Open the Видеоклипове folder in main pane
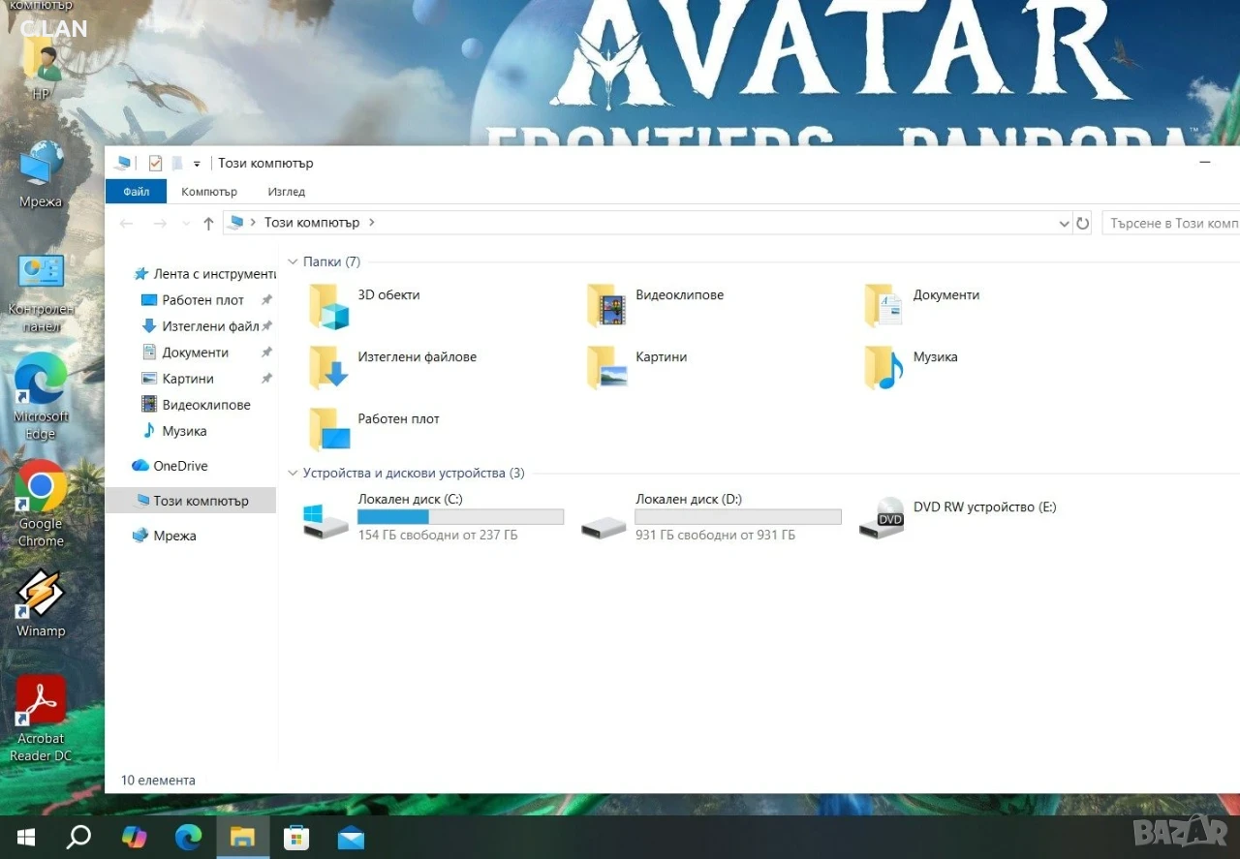The height and width of the screenshot is (859, 1240). [656, 305]
